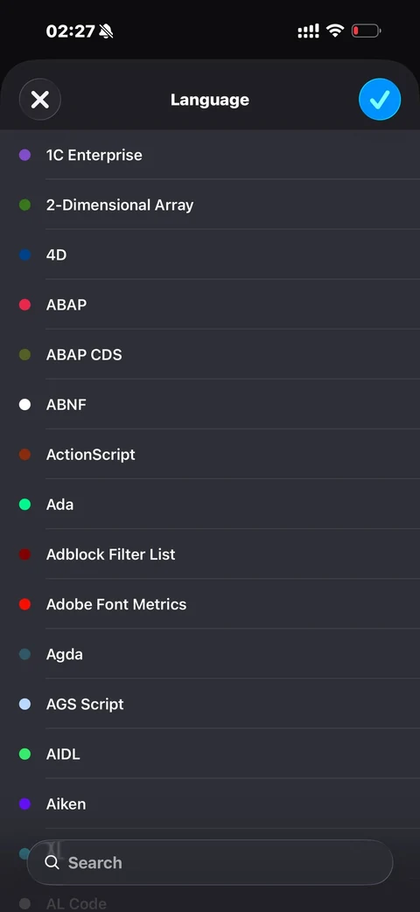
Task: Select ABNF from the language list
Action: point(210,405)
